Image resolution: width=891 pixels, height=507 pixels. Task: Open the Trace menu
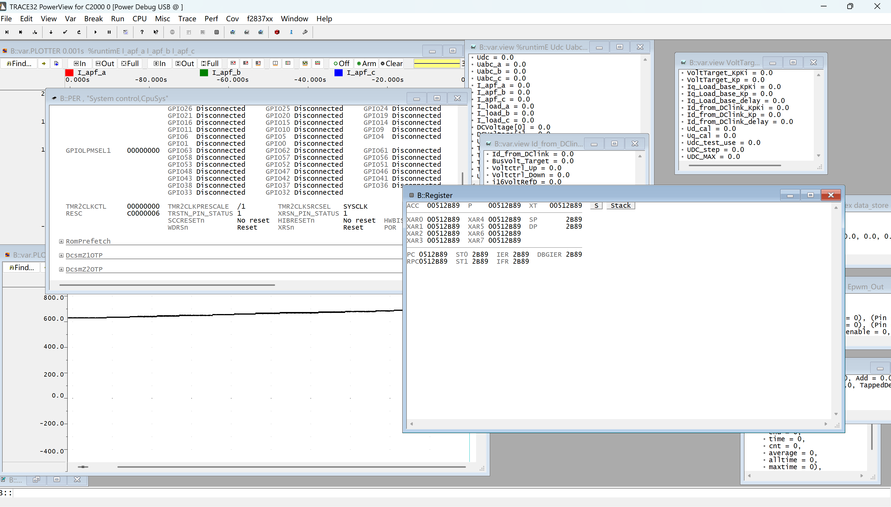(187, 19)
